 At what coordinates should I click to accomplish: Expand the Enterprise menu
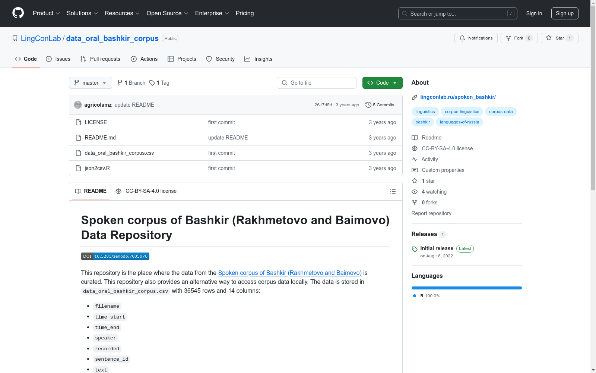click(x=212, y=13)
